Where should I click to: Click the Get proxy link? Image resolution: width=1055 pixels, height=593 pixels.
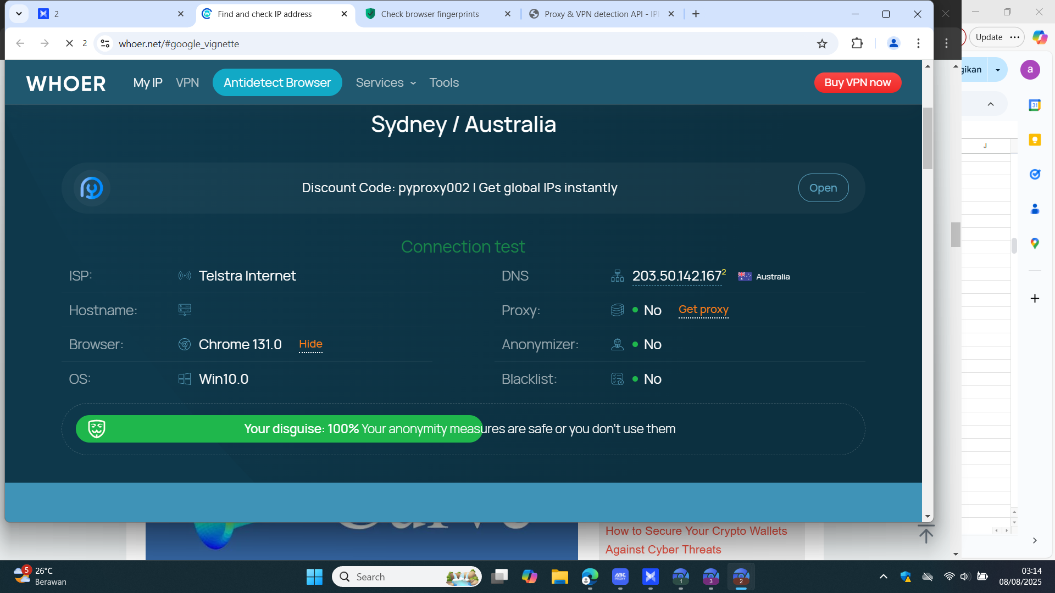703,310
